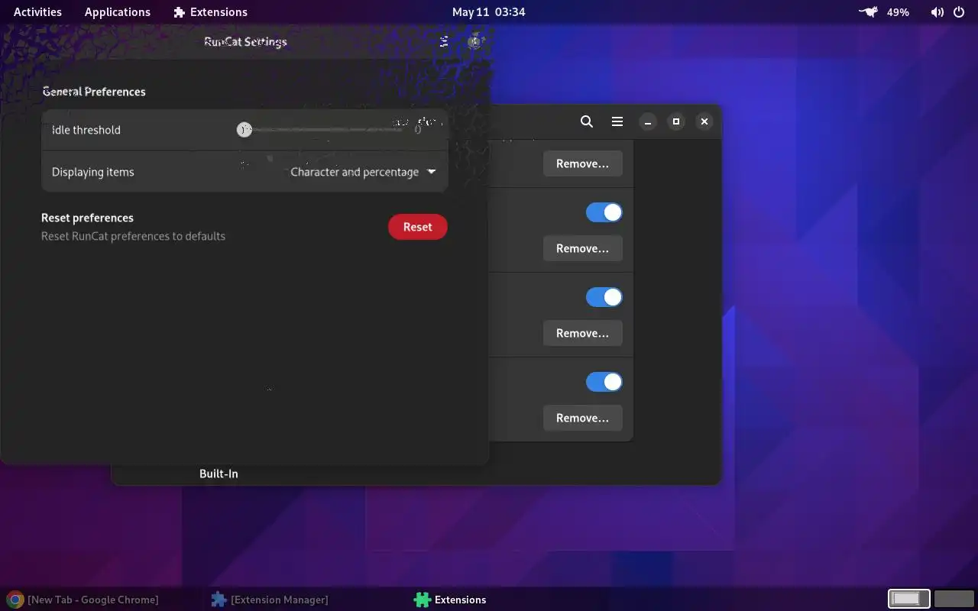Screen dimensions: 978x611
Task: Click the Reset preferences title
Action: pyautogui.click(x=87, y=218)
